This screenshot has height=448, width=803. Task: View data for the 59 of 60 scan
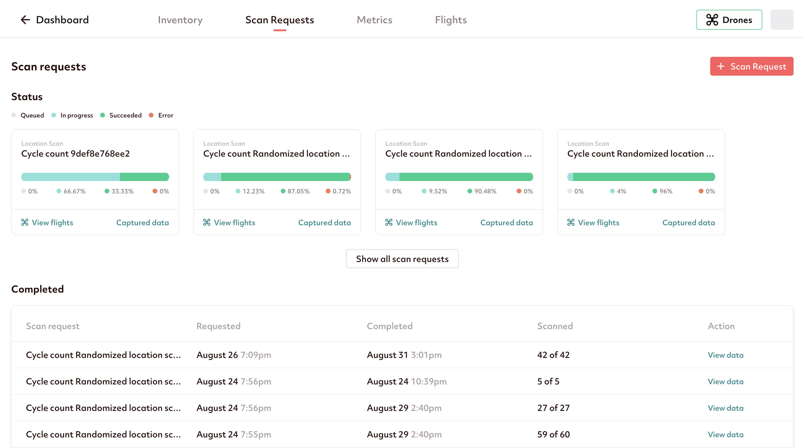click(726, 434)
